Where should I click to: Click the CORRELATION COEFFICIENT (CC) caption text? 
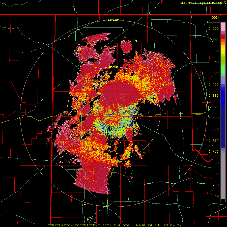point(79,225)
